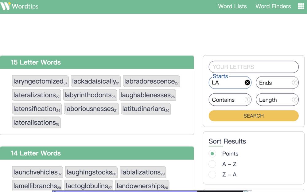Image resolution: width=307 pixels, height=192 pixels.
Task: Choose the Z – A sort option
Action: point(212,174)
